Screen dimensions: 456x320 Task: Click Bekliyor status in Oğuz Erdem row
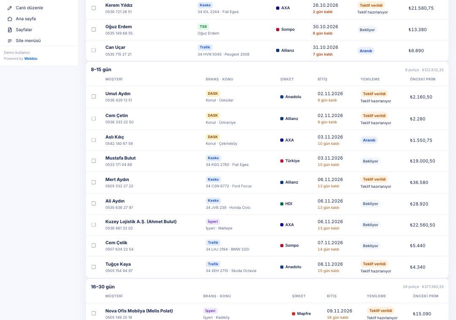tap(367, 29)
